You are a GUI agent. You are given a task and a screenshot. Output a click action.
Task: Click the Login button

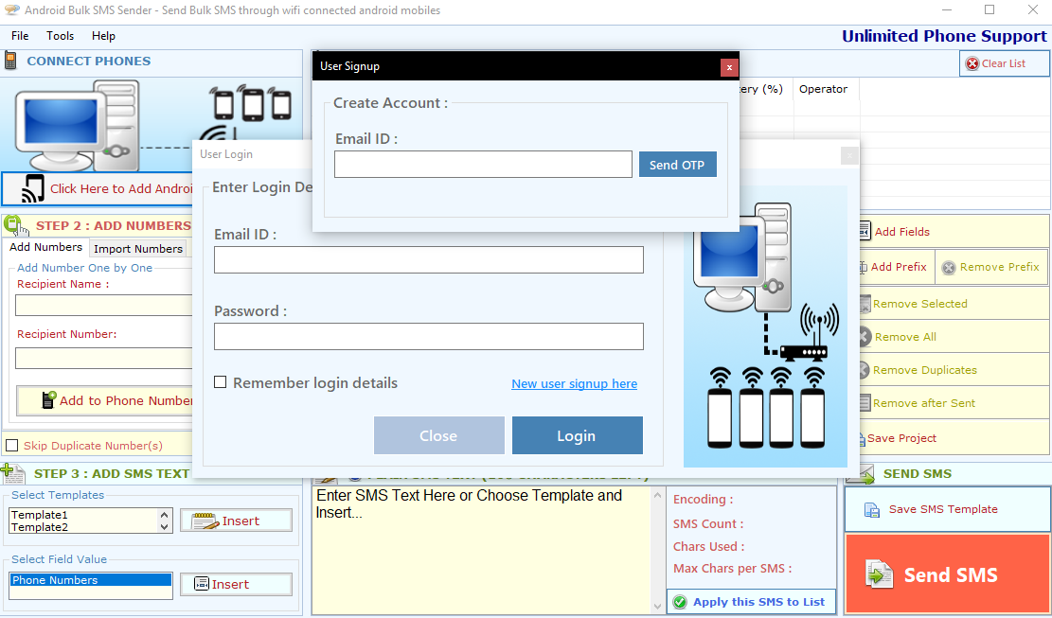coord(577,435)
